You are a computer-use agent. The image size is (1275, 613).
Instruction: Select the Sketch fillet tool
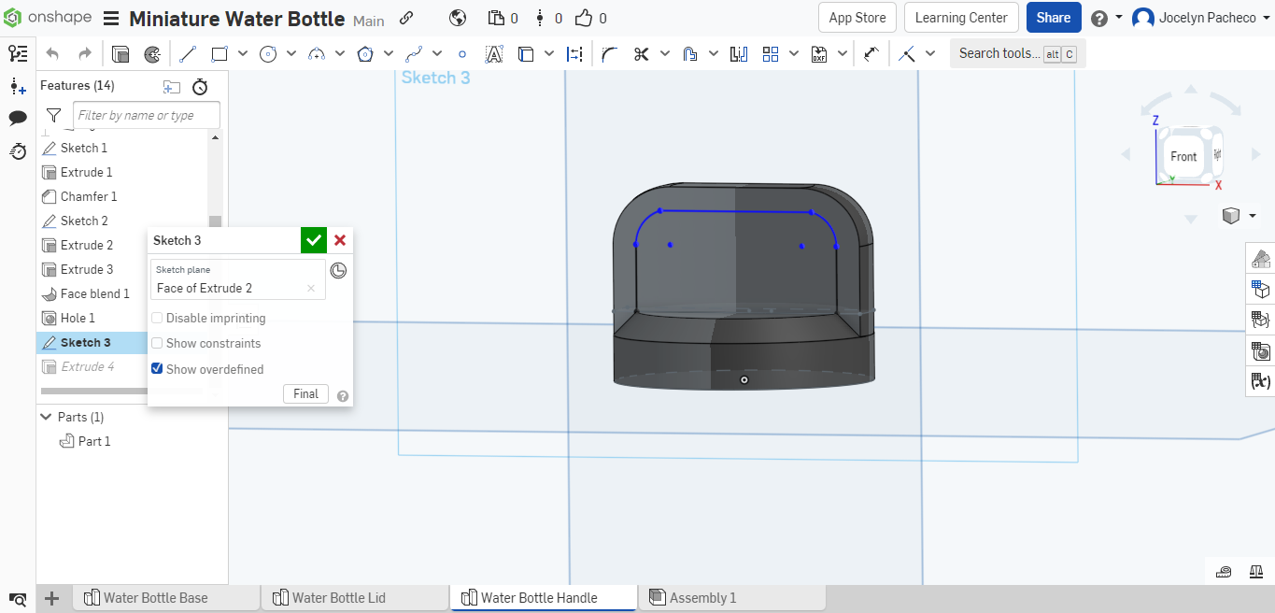point(609,53)
